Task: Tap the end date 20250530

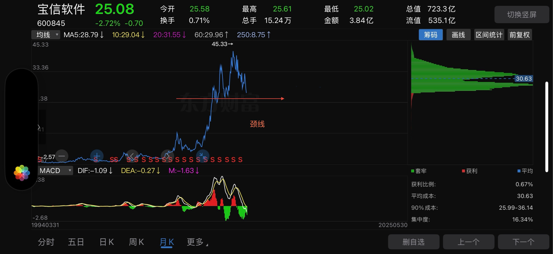Action: tap(393, 225)
